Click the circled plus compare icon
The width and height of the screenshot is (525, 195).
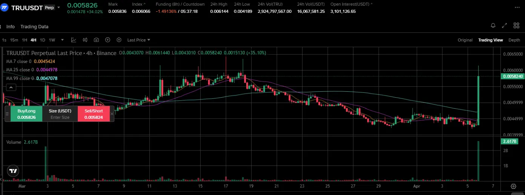coord(107,40)
